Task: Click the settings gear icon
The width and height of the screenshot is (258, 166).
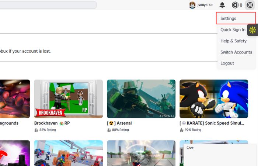Action: (250, 5)
